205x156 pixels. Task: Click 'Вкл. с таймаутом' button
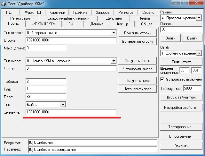coord(181,97)
